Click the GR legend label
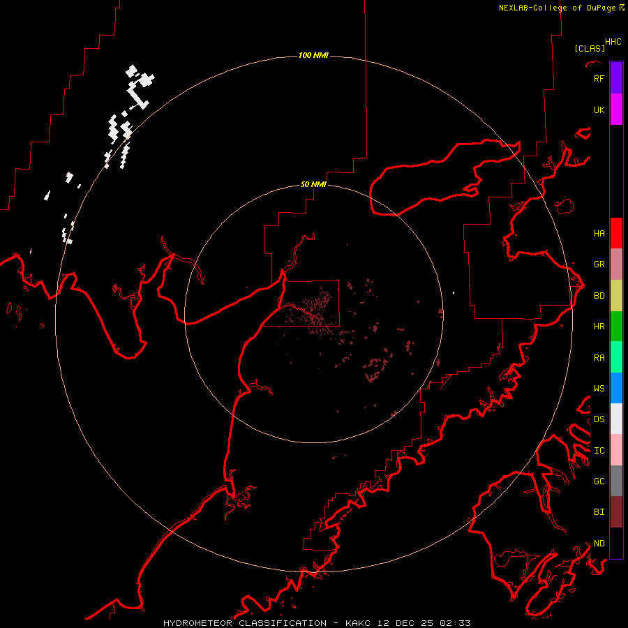 click(599, 264)
